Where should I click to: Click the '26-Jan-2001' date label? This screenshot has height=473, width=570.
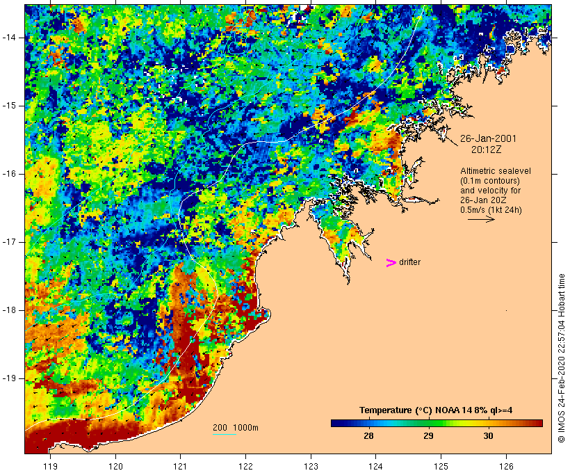point(488,138)
